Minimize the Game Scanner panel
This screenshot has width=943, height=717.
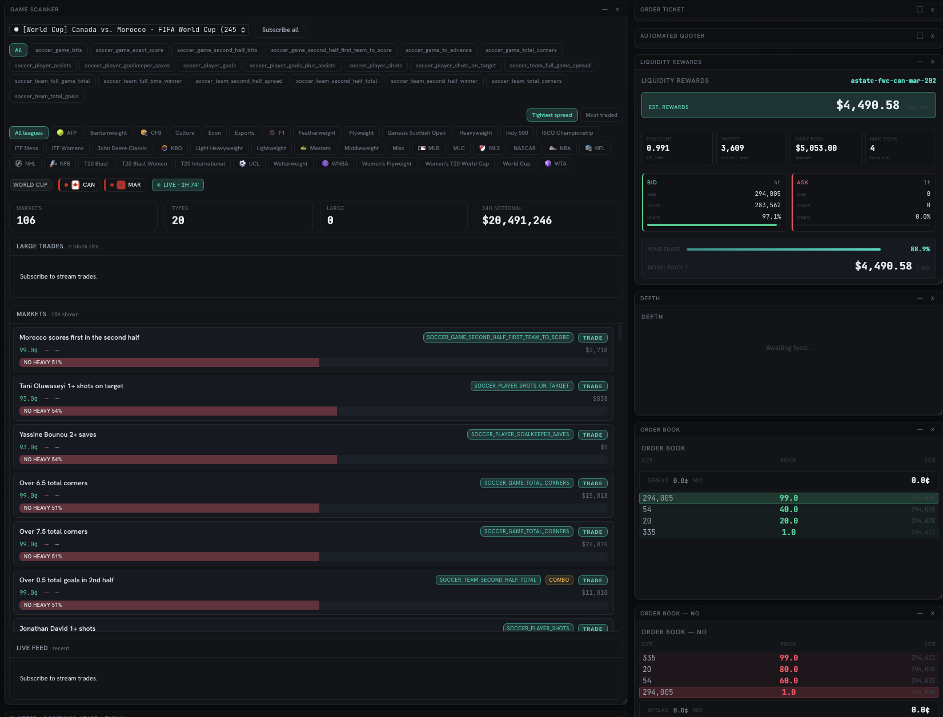pyautogui.click(x=604, y=10)
